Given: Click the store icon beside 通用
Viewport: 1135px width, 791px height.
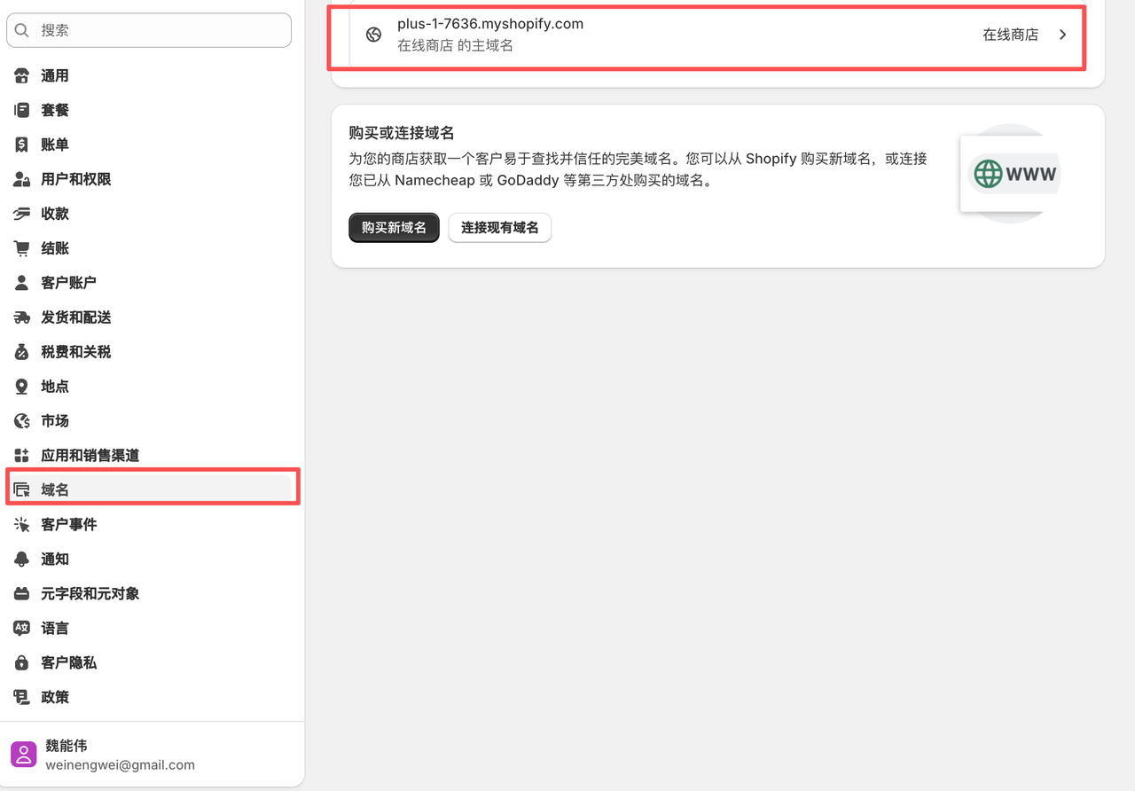Looking at the screenshot, I should [x=22, y=76].
